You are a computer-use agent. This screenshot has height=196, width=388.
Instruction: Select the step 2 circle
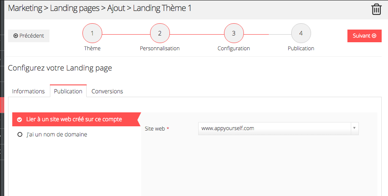tap(160, 33)
